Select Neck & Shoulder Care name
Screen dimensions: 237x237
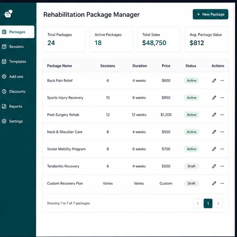(x=64, y=132)
